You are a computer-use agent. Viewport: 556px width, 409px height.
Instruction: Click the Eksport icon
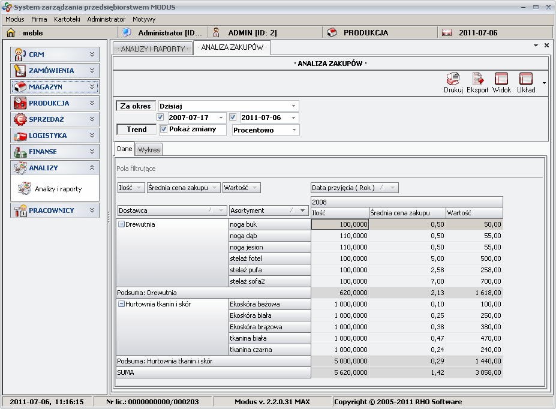click(x=477, y=79)
